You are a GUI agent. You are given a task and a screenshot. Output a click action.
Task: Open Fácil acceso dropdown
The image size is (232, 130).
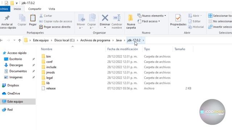tap(149, 21)
